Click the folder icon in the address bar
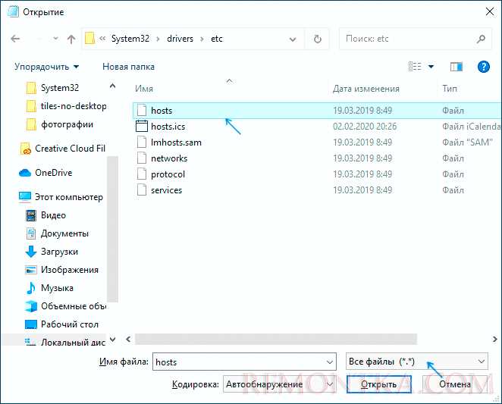 (89, 39)
